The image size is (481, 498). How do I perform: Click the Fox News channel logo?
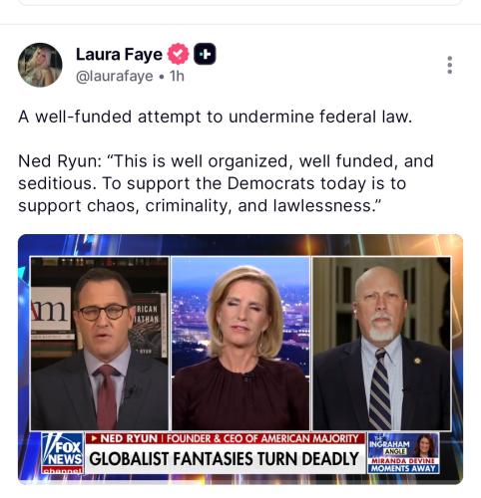point(63,453)
